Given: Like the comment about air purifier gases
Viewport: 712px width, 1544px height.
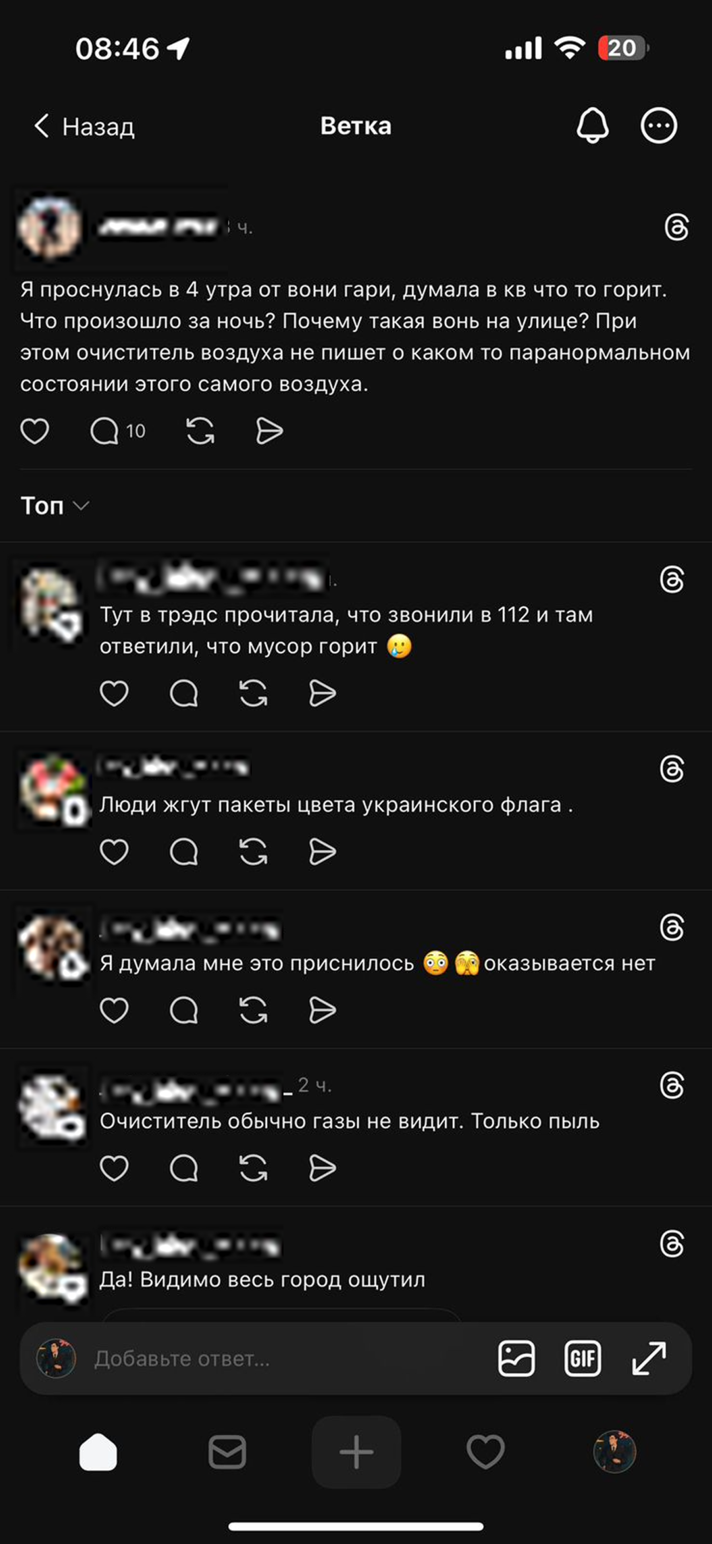Looking at the screenshot, I should [114, 1168].
